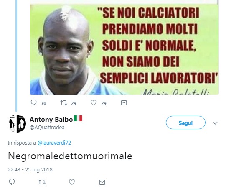Open the tweet timestamp 22:48 - 25 lug 2018
Viewport: 226px width, 189px height.
(30, 169)
